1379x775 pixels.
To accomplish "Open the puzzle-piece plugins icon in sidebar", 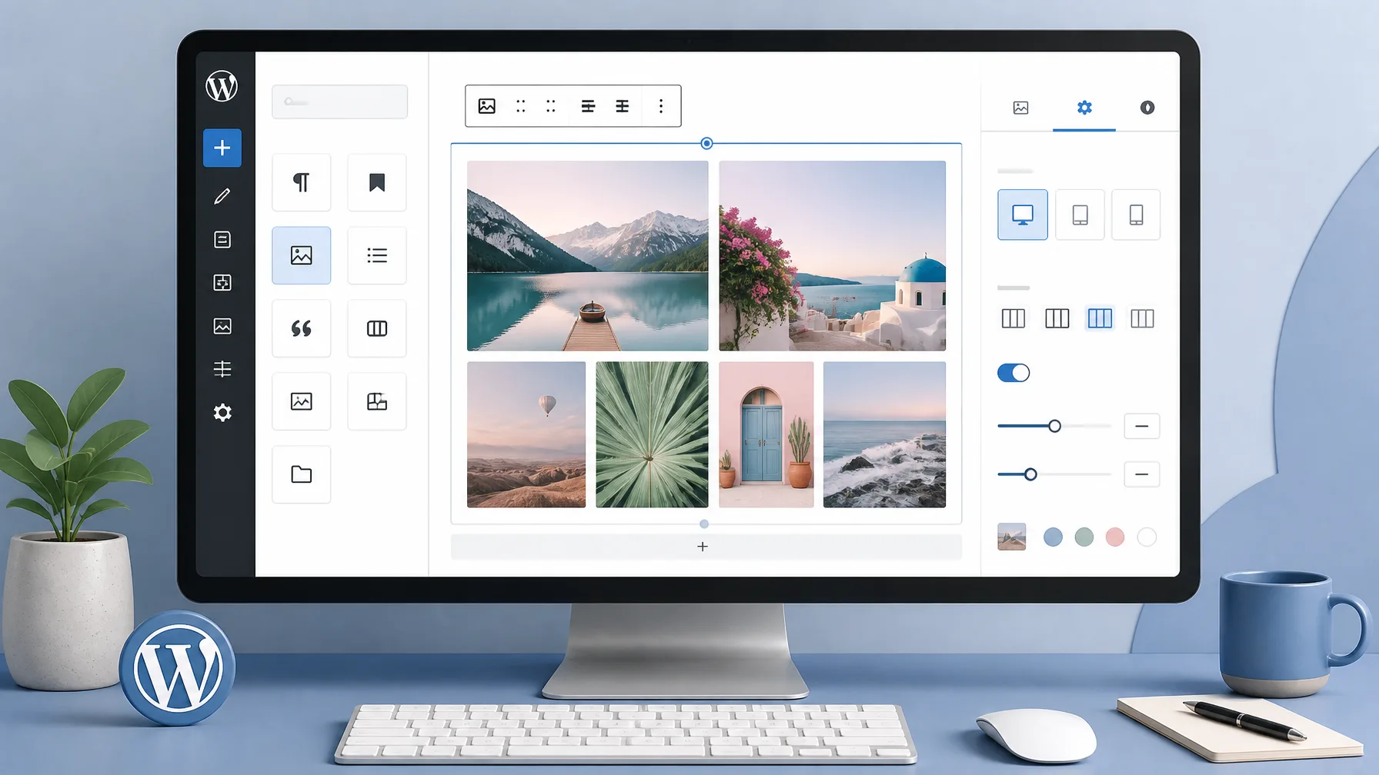I will (222, 283).
